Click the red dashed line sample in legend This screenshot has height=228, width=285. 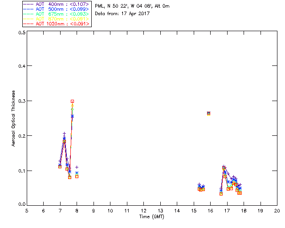[x=28, y=24]
